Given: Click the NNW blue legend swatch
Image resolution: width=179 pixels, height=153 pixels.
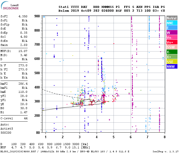Looking at the screenshot, I should pos(172,67).
